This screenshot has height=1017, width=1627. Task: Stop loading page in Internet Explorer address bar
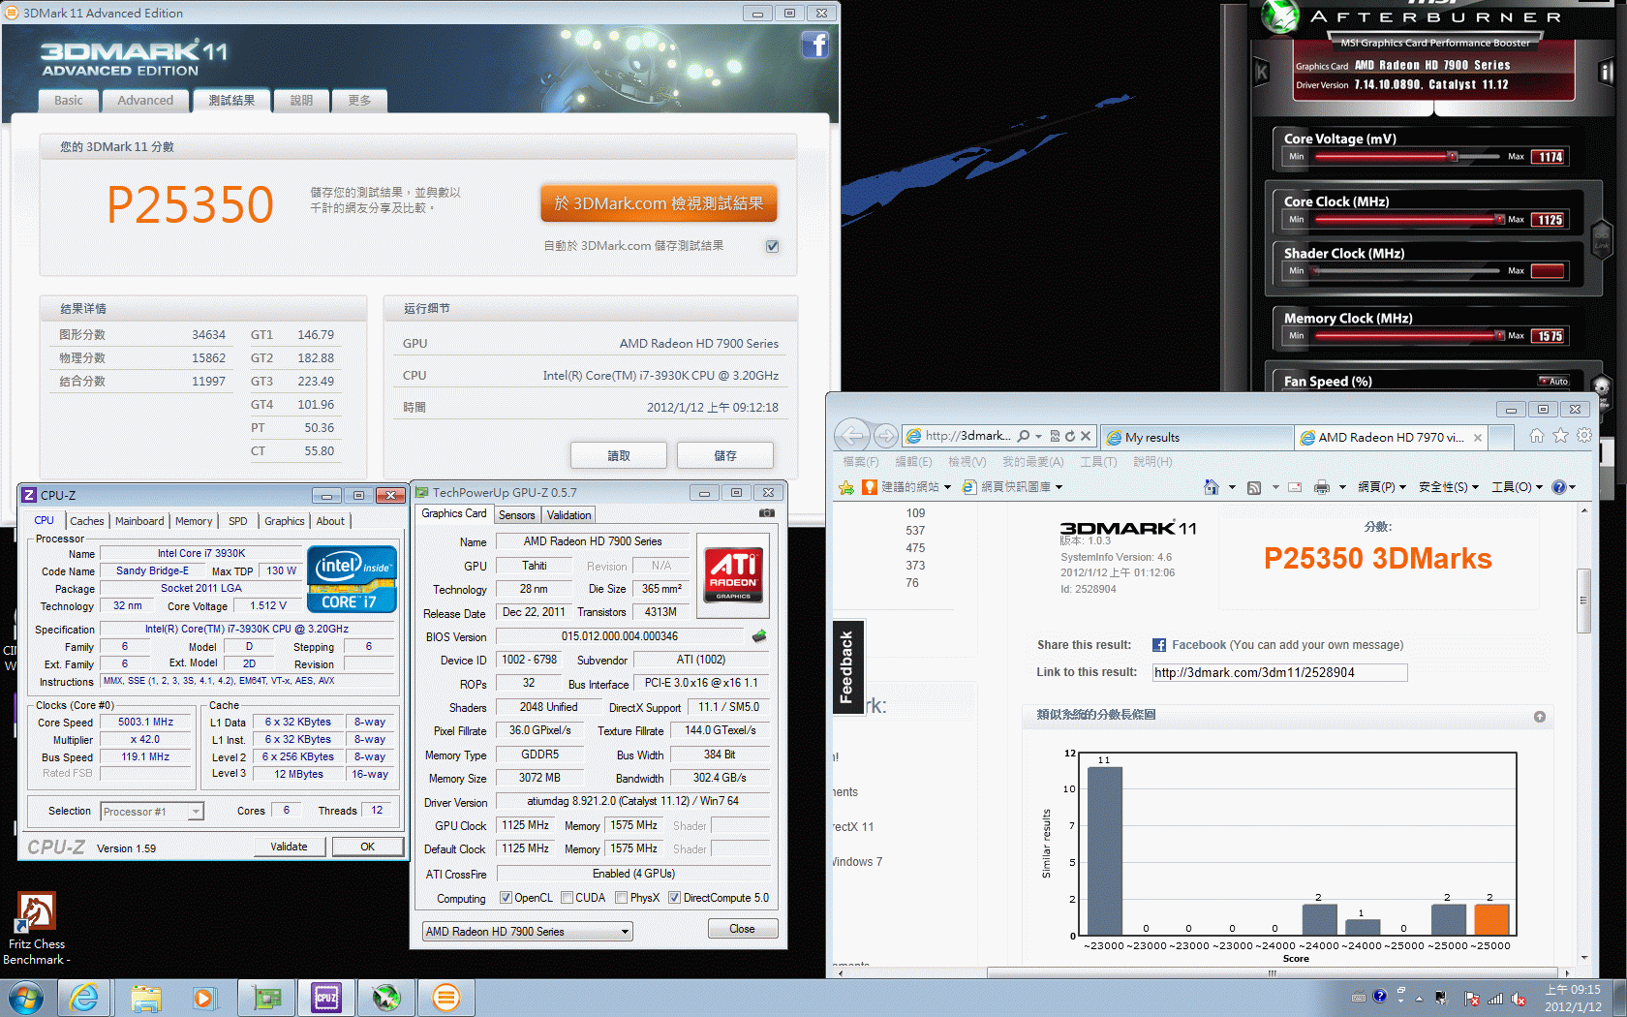[x=1086, y=436]
